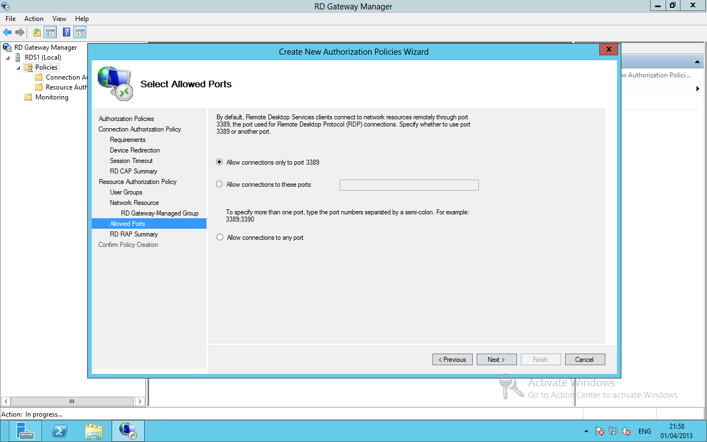This screenshot has height=442, width=707.
Task: Click the network tray icon
Action: [613, 432]
